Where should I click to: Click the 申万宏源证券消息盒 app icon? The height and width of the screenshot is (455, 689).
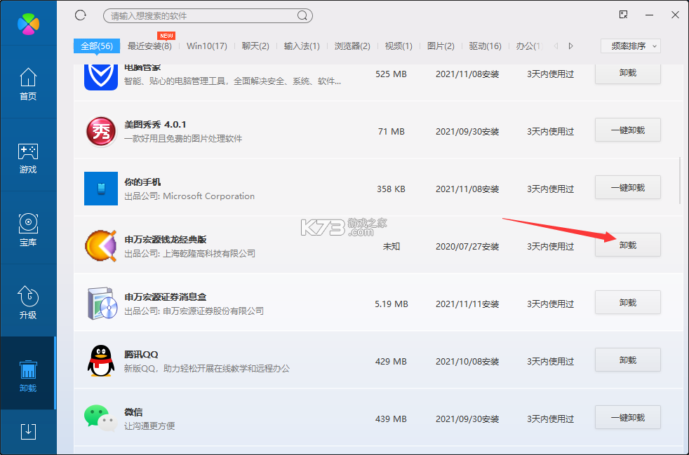(x=102, y=304)
